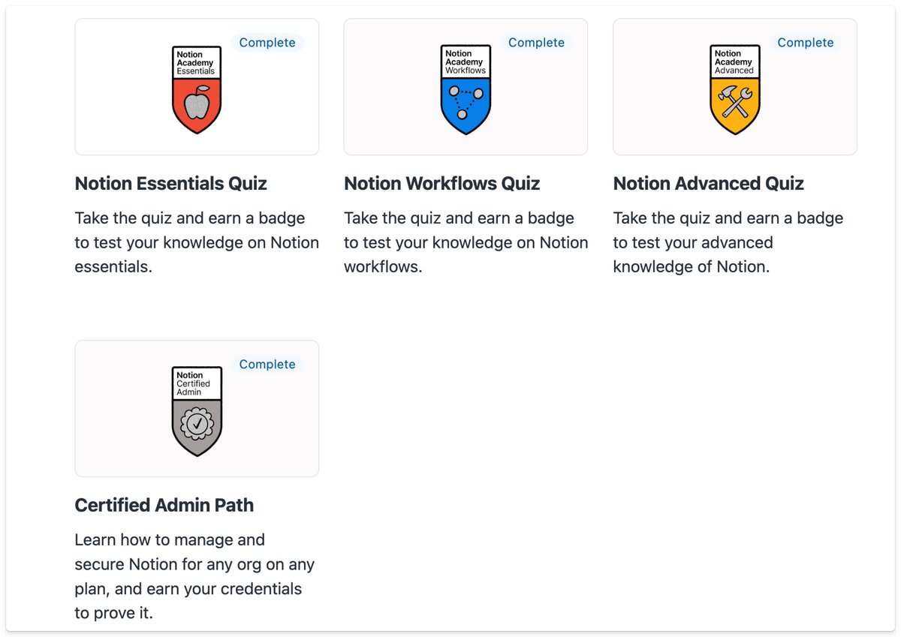Open the Notion Advanced Quiz title
The width and height of the screenshot is (901, 637).
click(x=708, y=184)
